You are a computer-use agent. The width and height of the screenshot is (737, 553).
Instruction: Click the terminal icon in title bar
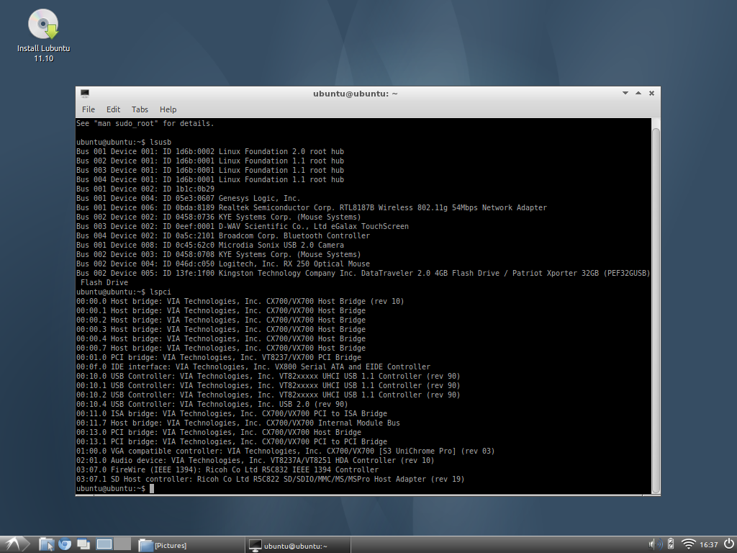pos(85,94)
